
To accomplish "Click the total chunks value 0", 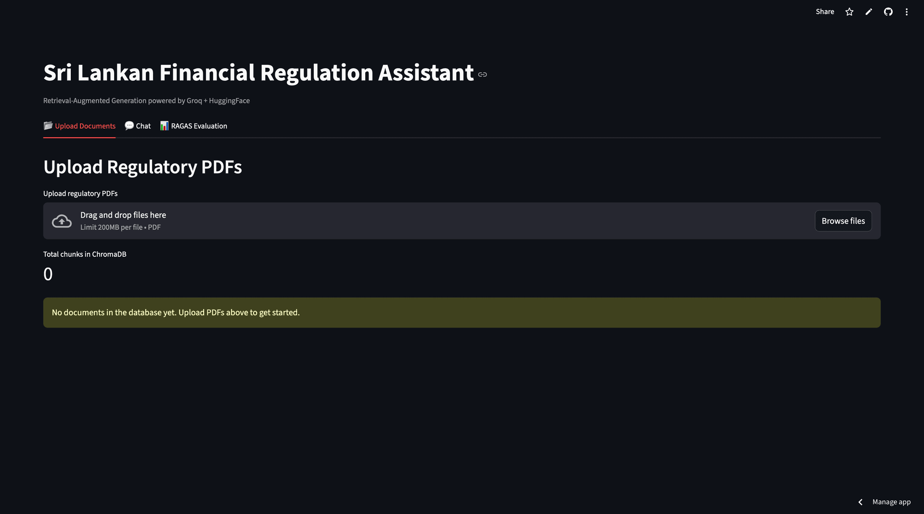I will (48, 274).
